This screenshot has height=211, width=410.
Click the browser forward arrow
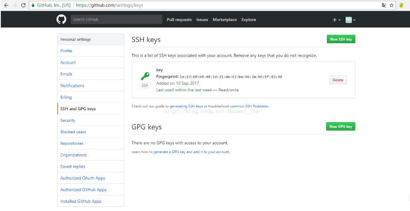(15, 5)
